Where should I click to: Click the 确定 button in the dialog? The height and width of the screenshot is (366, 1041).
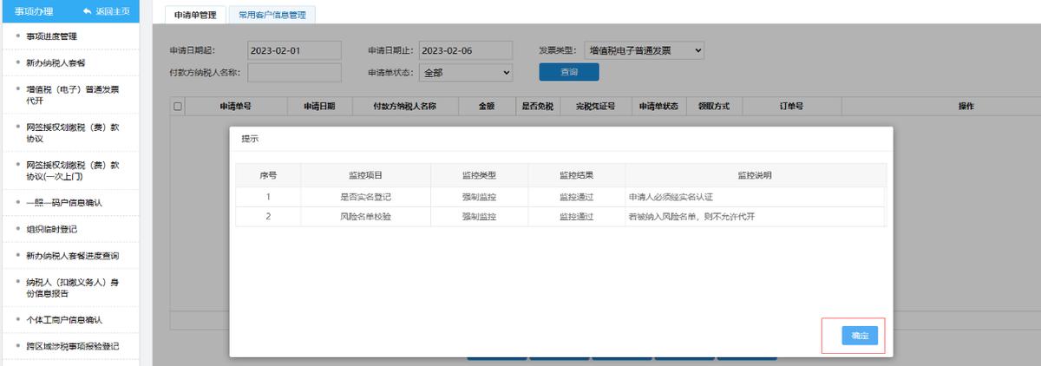click(860, 336)
